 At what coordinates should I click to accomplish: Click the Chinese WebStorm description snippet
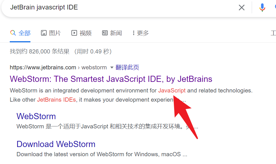107,126
